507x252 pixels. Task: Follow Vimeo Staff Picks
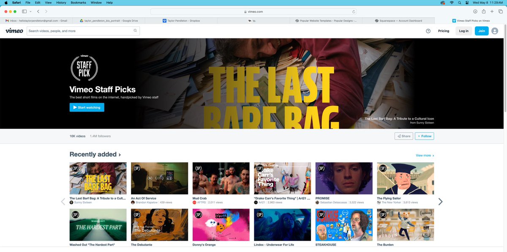point(424,136)
